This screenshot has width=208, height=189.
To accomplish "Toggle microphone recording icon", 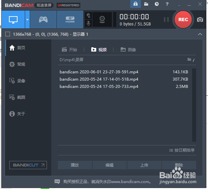I will [x=89, y=23].
